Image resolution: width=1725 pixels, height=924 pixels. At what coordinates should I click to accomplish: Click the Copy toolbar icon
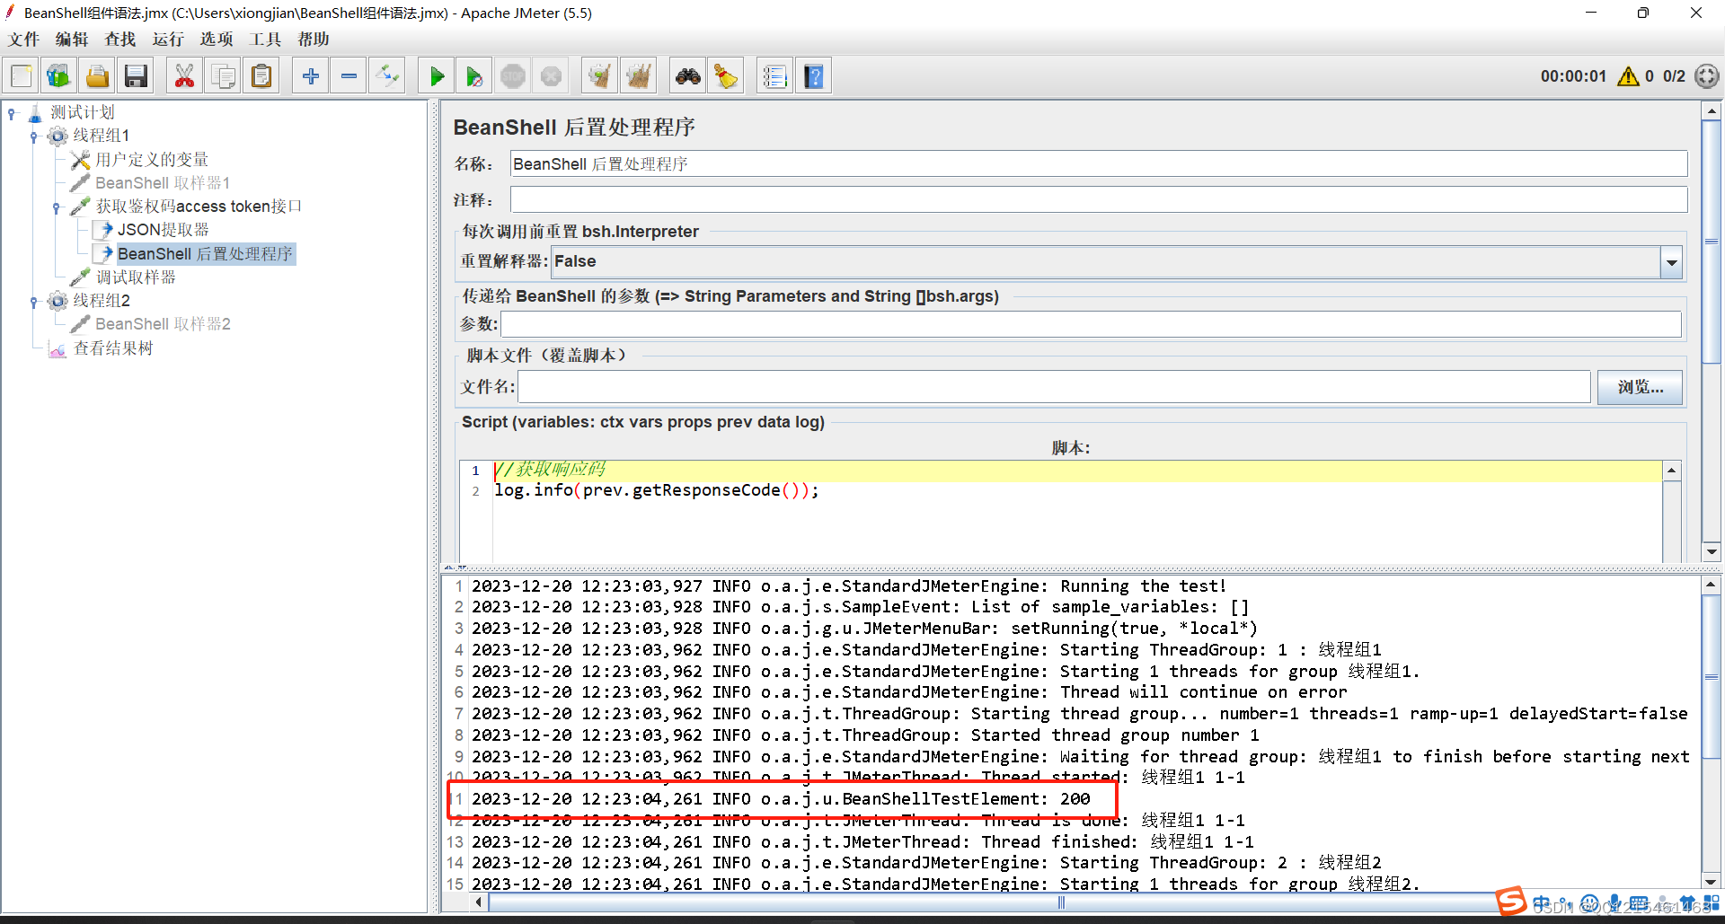point(223,76)
